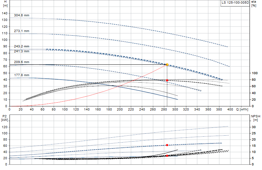This screenshot has width=262, height=170.
Task: Click the H [m] axis label
Action: coord(5,4)
